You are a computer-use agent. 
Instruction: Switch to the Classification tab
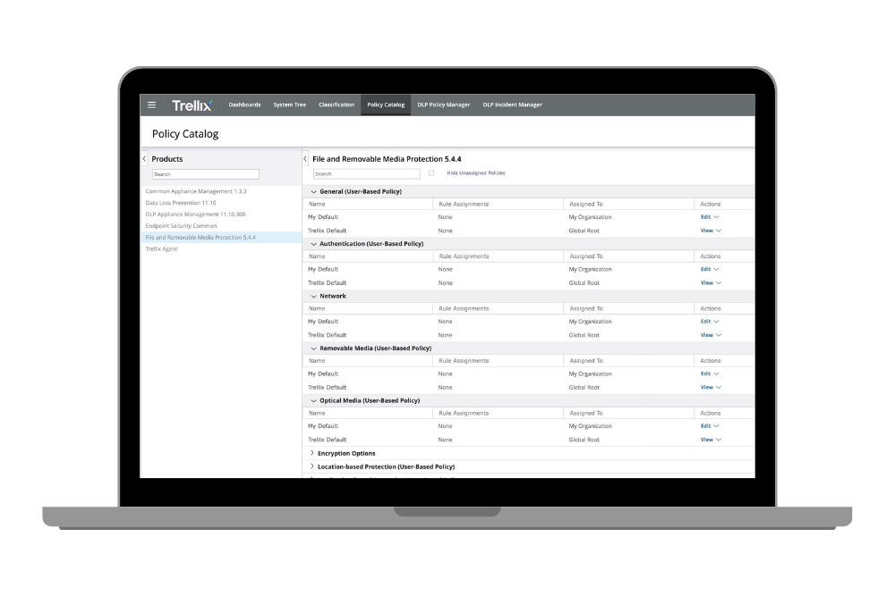tap(337, 105)
